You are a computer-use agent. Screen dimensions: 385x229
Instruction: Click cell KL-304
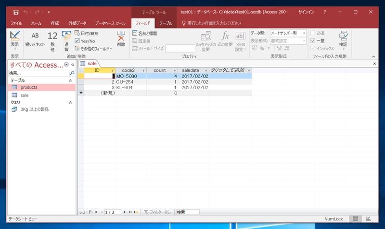pyautogui.click(x=131, y=88)
